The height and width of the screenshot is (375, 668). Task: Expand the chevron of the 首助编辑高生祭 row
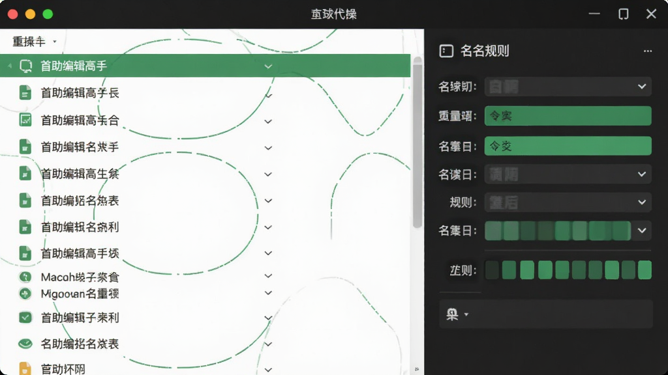[x=268, y=174]
